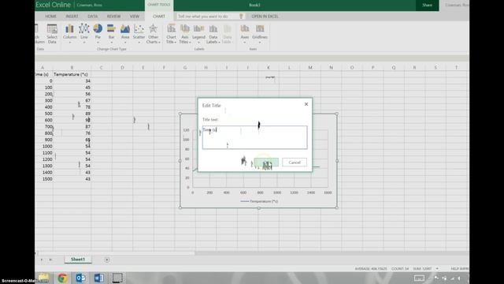Click the Title text input box
This screenshot has width=504, height=284.
coord(254,137)
